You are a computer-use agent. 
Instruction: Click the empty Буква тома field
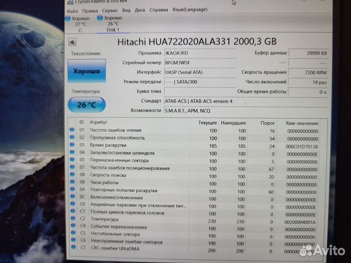pyautogui.click(x=200, y=91)
